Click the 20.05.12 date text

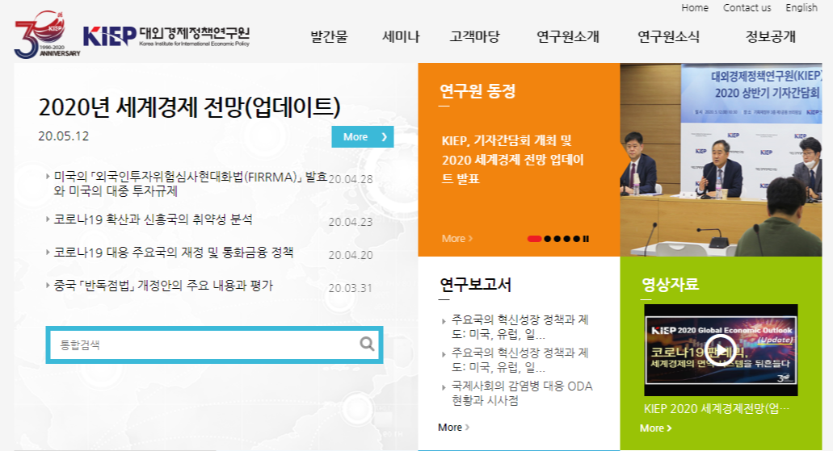click(63, 136)
